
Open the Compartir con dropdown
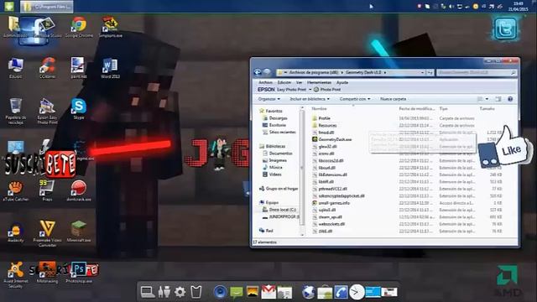[355, 99]
